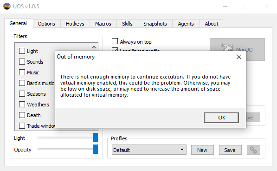Go to the Agents tab
Image resolution: width=277 pixels, height=171 pixels.
[x=186, y=24]
